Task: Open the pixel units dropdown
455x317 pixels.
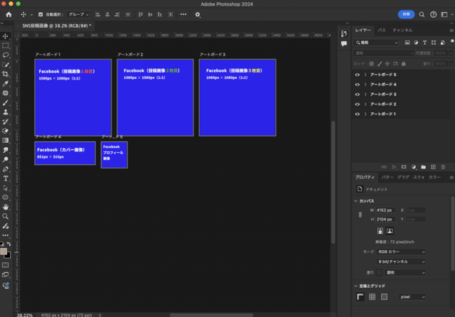Action: coord(412,297)
